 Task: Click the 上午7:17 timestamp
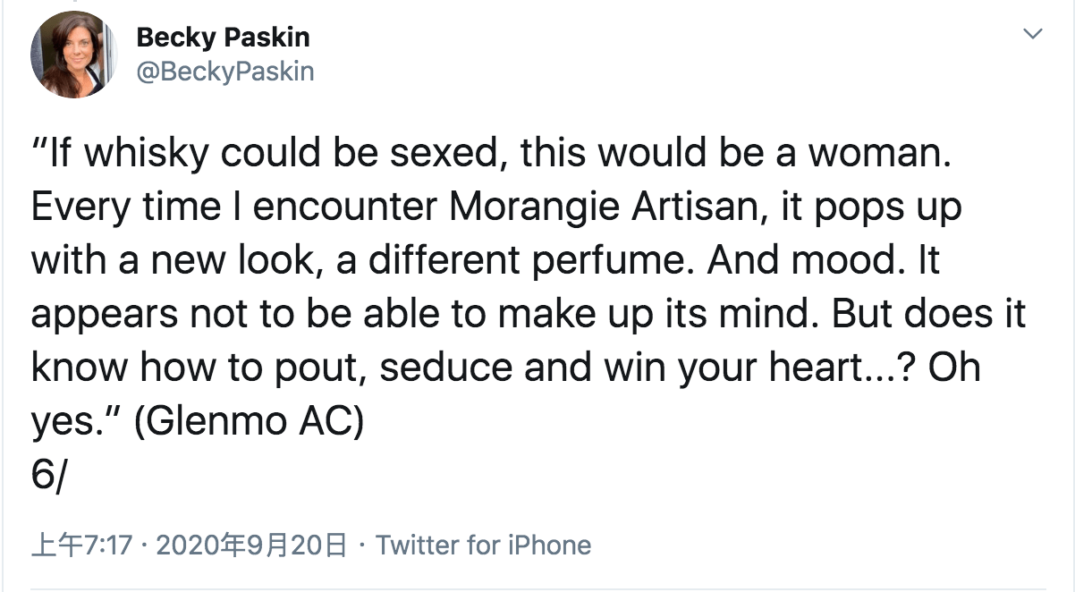81,545
